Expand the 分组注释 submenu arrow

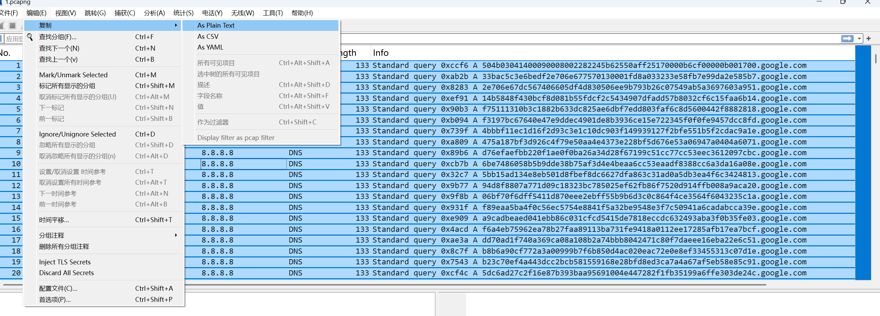(x=176, y=235)
